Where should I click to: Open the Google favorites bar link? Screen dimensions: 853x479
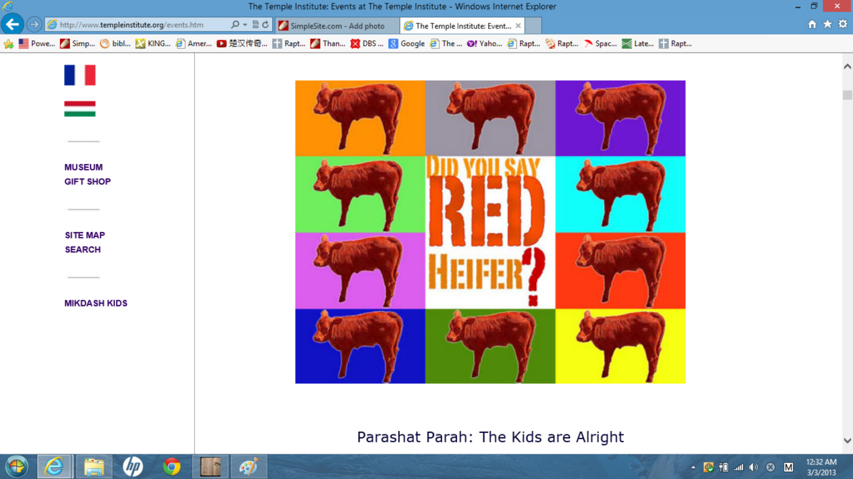pos(407,44)
